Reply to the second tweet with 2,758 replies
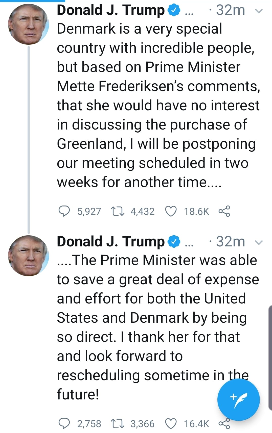Screen dimensions: 272x433 [x=64, y=424]
